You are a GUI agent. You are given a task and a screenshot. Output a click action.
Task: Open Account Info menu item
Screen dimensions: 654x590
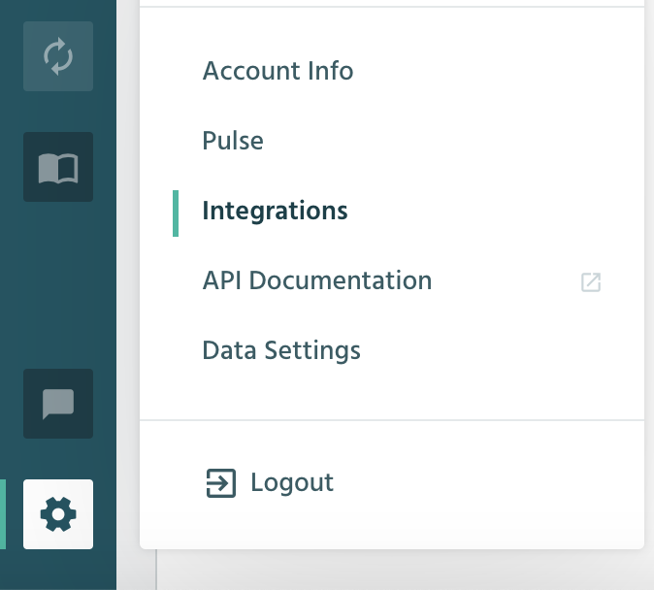pos(278,71)
